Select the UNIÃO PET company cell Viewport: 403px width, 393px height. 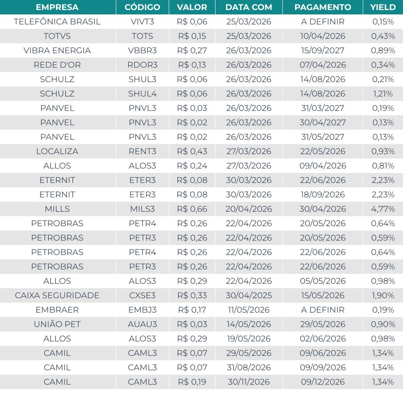(x=57, y=324)
